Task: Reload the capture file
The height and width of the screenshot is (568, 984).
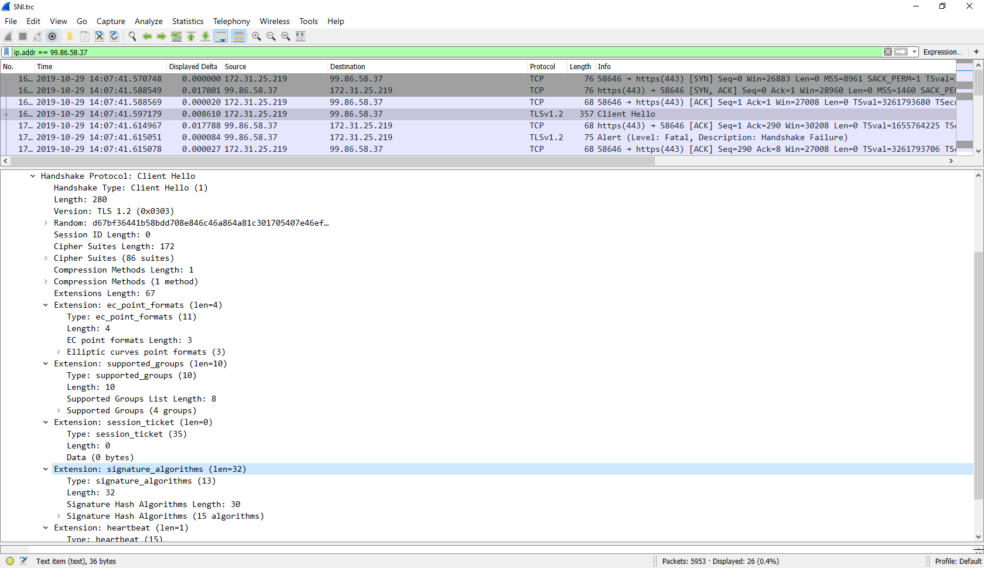Action: pos(114,36)
